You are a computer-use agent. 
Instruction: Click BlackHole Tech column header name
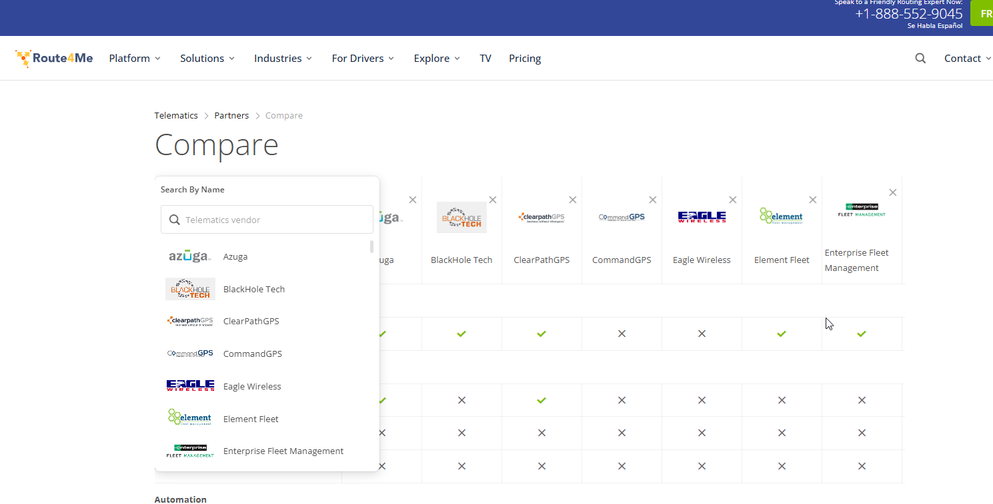[461, 260]
